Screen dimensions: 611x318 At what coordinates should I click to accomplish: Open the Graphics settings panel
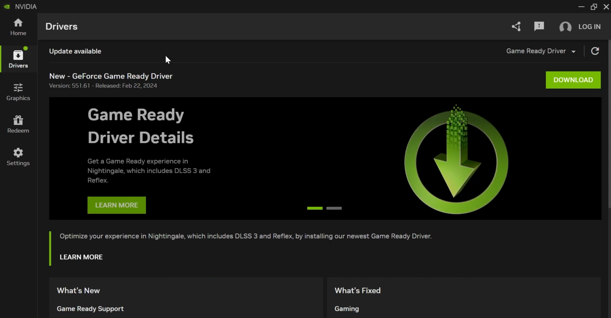click(18, 92)
